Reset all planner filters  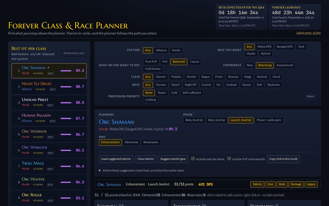tap(310, 97)
